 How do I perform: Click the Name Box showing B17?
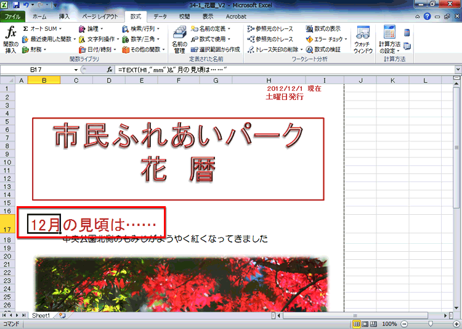tap(36, 70)
